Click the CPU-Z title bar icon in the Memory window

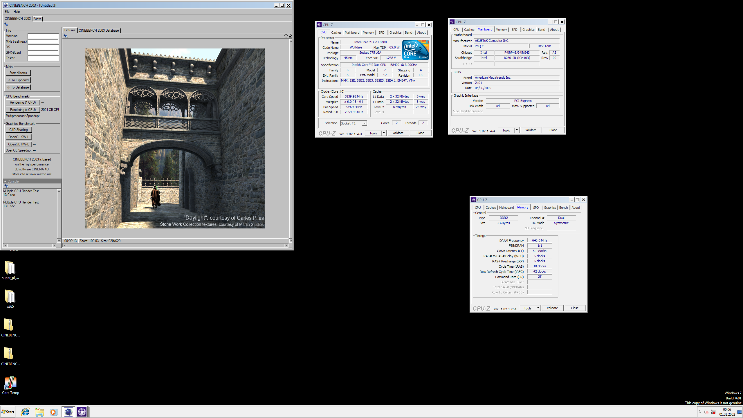(x=474, y=200)
